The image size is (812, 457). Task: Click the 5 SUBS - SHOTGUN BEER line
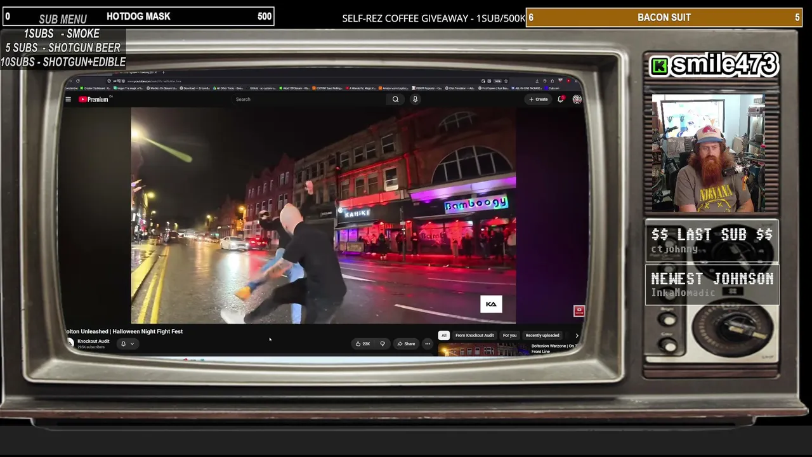(63, 48)
